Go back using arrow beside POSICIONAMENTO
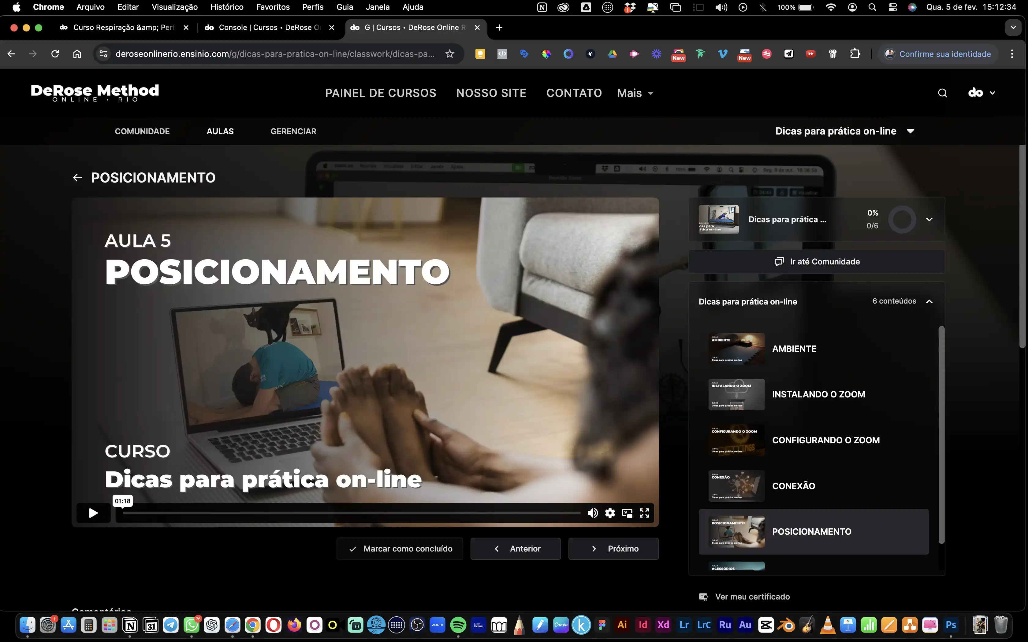 click(77, 178)
